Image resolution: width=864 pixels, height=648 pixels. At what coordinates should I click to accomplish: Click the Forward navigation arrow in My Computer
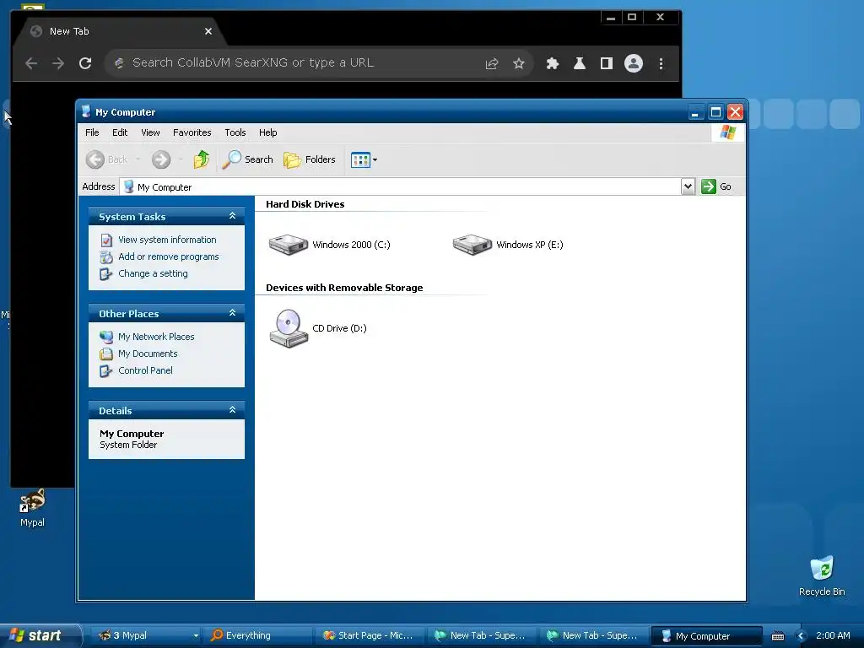pos(161,159)
